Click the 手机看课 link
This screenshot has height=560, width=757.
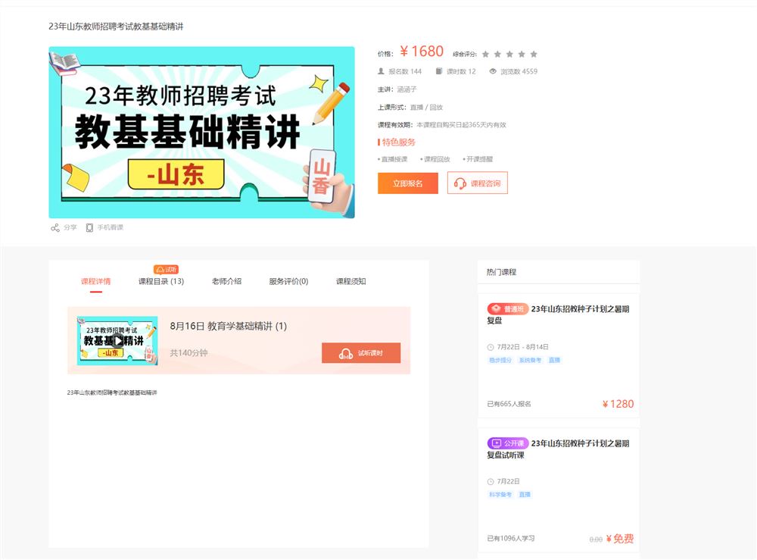point(111,227)
